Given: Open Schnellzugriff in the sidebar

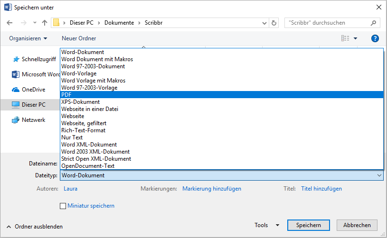Looking at the screenshot, I should point(34,59).
